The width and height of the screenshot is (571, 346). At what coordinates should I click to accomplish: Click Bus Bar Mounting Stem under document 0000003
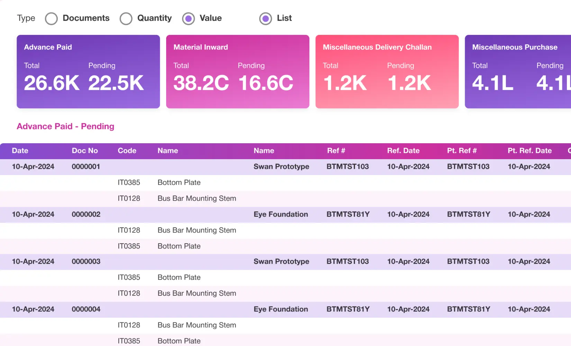197,293
